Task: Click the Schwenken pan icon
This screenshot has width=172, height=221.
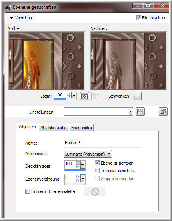Action: (137, 96)
